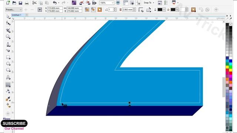Viewport: 237px width, 133px height.
Task: Toggle Show Grid eye button
Action: tap(132, 3)
